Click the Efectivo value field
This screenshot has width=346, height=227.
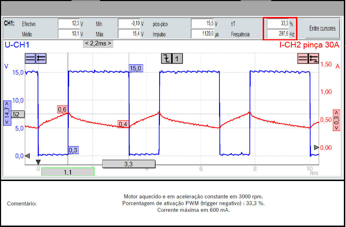click(x=69, y=24)
